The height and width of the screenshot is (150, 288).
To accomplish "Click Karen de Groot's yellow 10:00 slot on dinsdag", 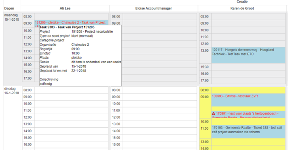I will point(248,122).
